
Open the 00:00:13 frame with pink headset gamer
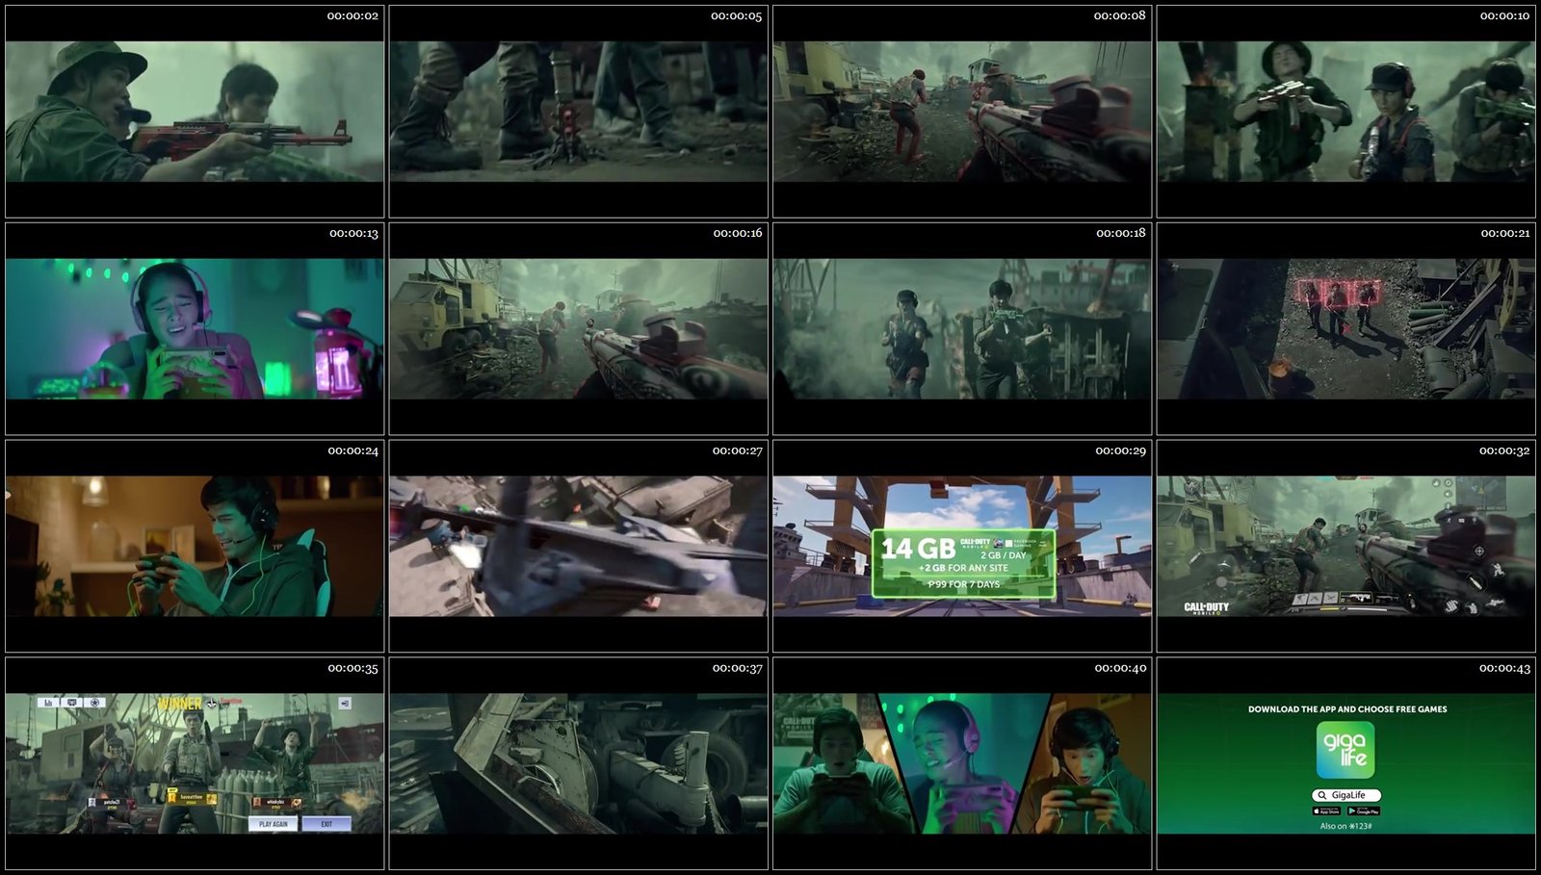pyautogui.click(x=195, y=329)
